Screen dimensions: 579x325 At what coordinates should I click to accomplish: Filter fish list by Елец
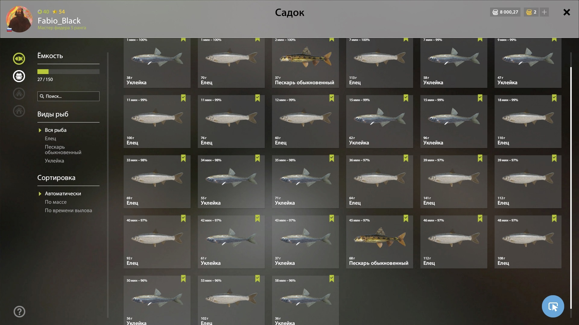pyautogui.click(x=50, y=138)
